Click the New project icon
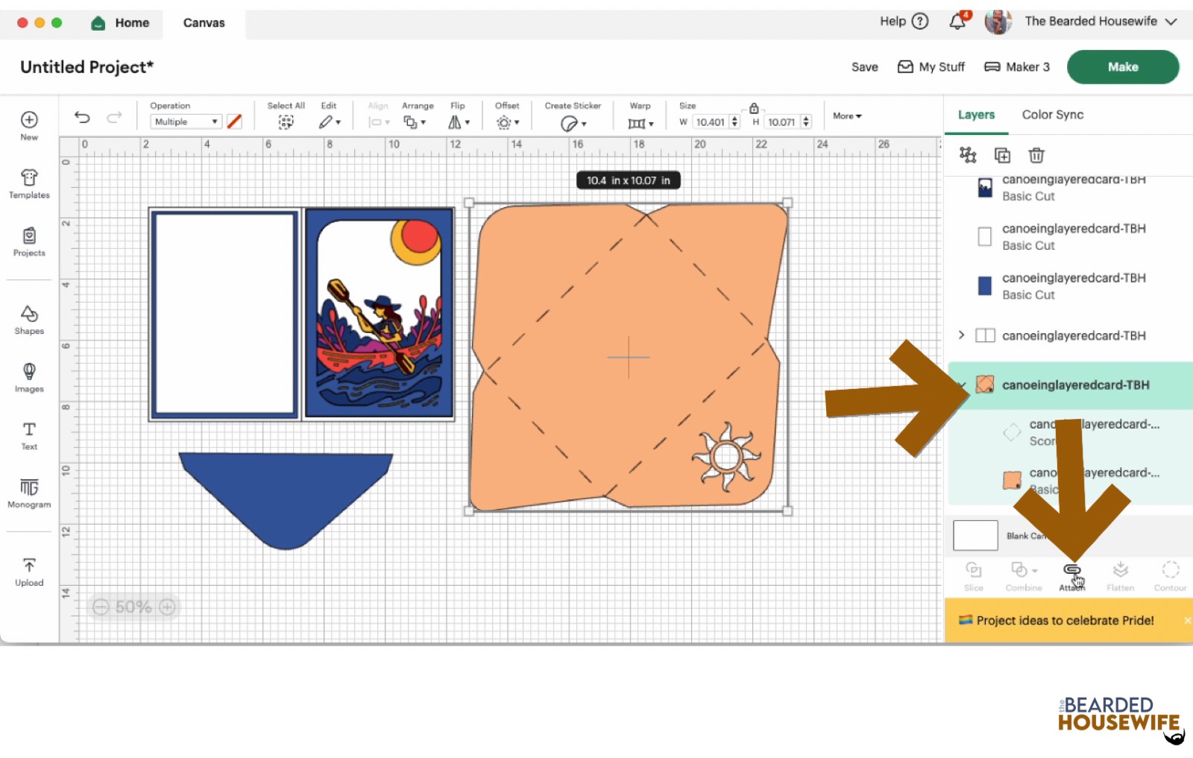1193x758 pixels. coord(29,120)
